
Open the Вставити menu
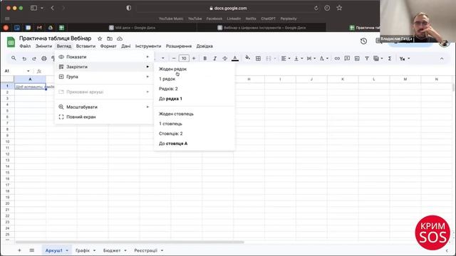(85, 46)
